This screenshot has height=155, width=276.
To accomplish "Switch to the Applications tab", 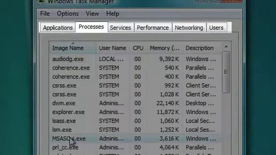I will [x=58, y=28].
